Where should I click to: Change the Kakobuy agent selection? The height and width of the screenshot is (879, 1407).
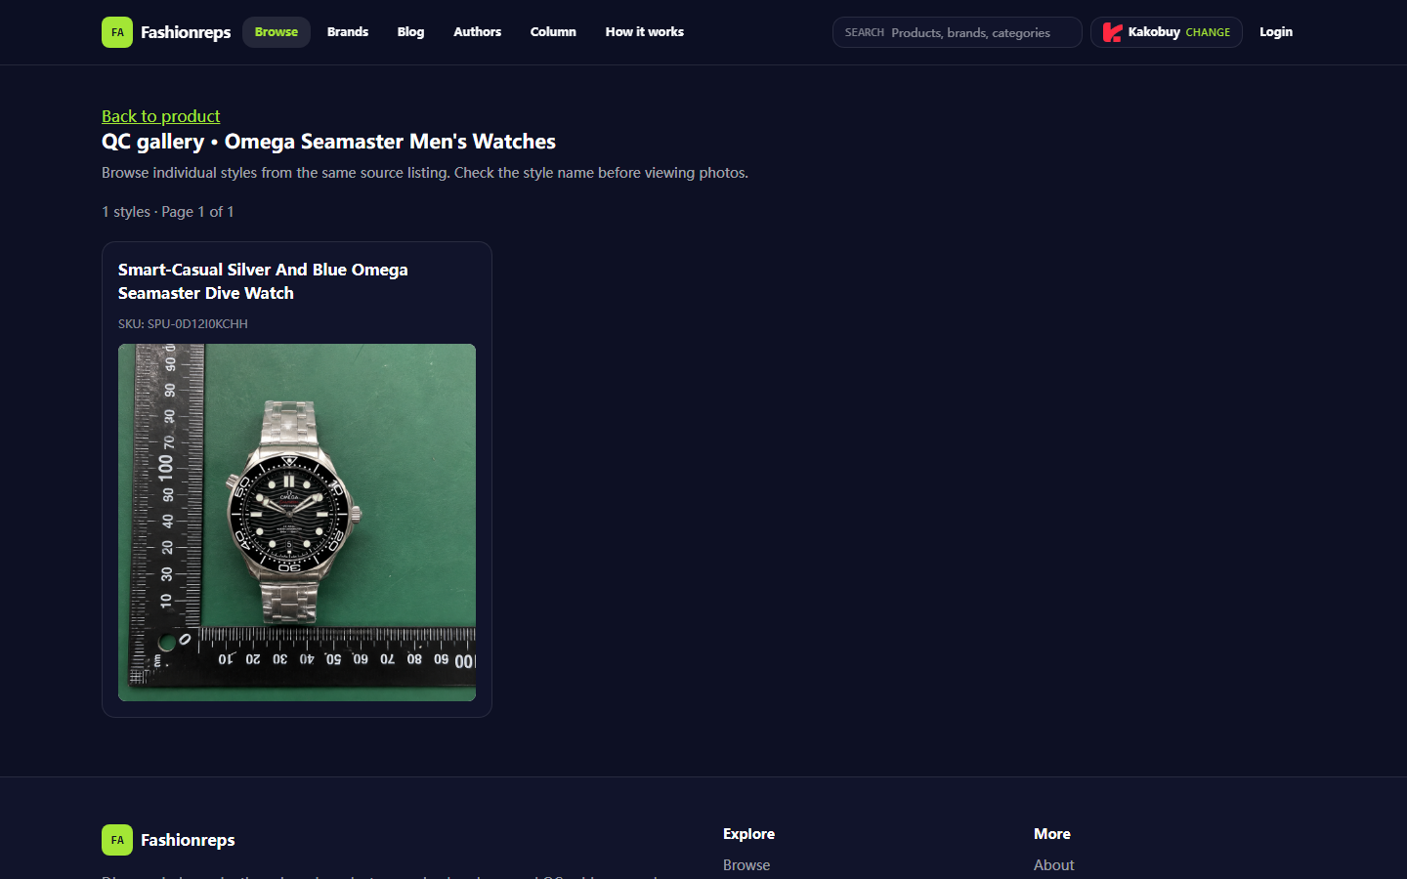pos(1208,32)
